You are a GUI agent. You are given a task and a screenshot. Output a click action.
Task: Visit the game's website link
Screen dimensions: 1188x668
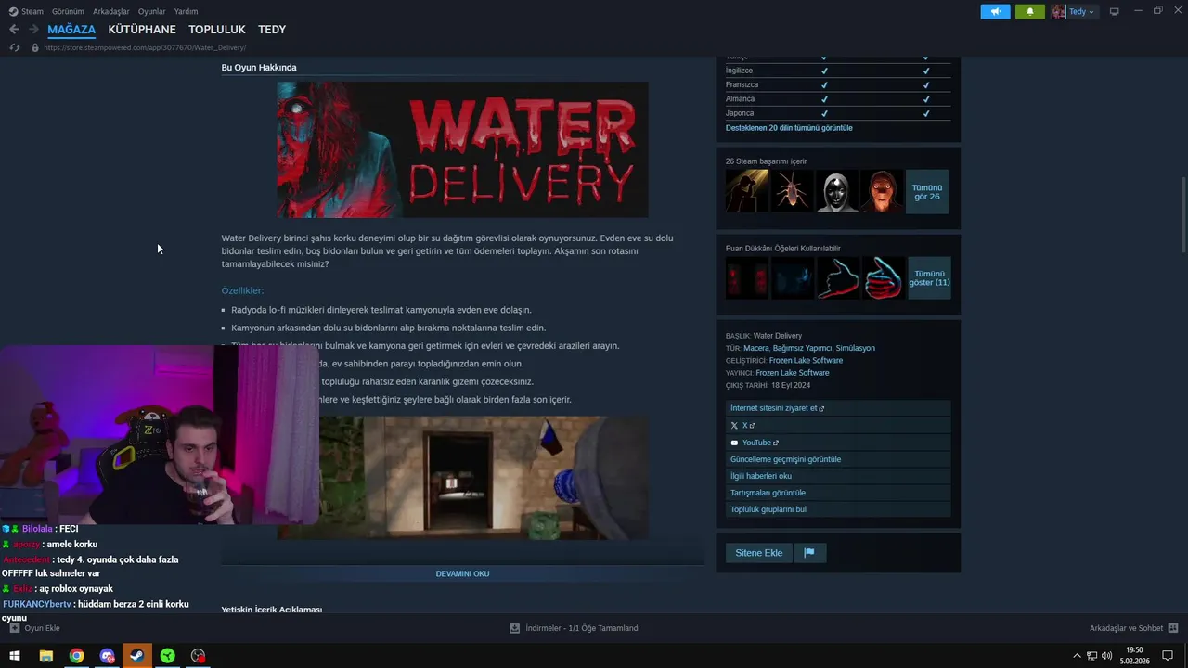pos(838,408)
